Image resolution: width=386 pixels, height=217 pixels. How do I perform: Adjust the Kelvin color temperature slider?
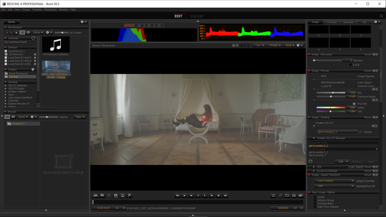[331, 108]
